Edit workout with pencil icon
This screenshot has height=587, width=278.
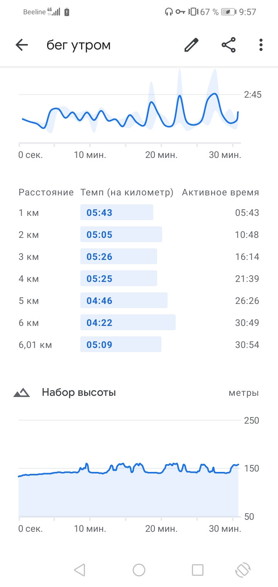tap(191, 45)
